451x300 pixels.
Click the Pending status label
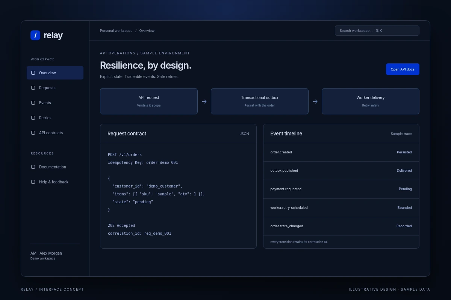coord(405,189)
